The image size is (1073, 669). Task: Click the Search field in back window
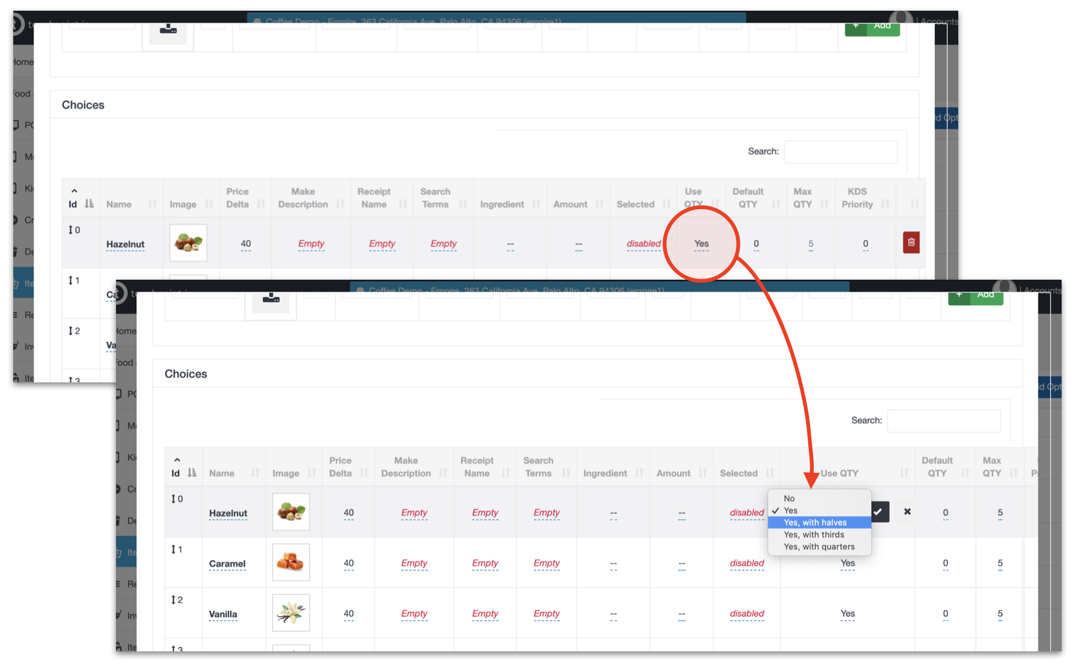[840, 152]
